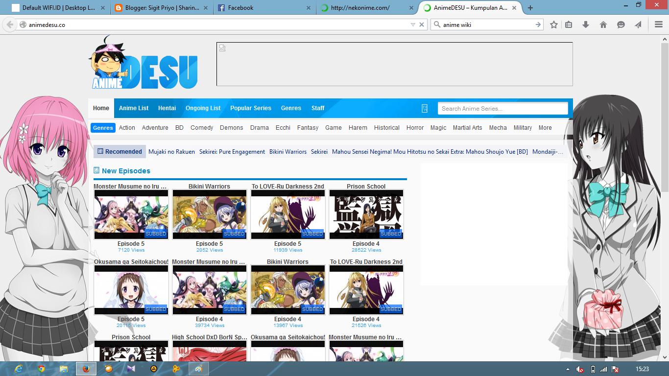Click the browser back arrow button
669x376 pixels.
[x=10, y=24]
